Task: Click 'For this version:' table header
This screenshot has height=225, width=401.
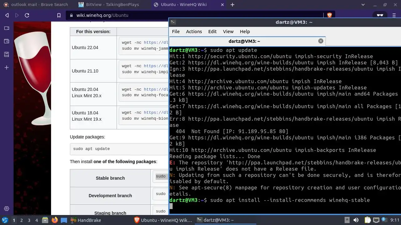Action: 93,32
